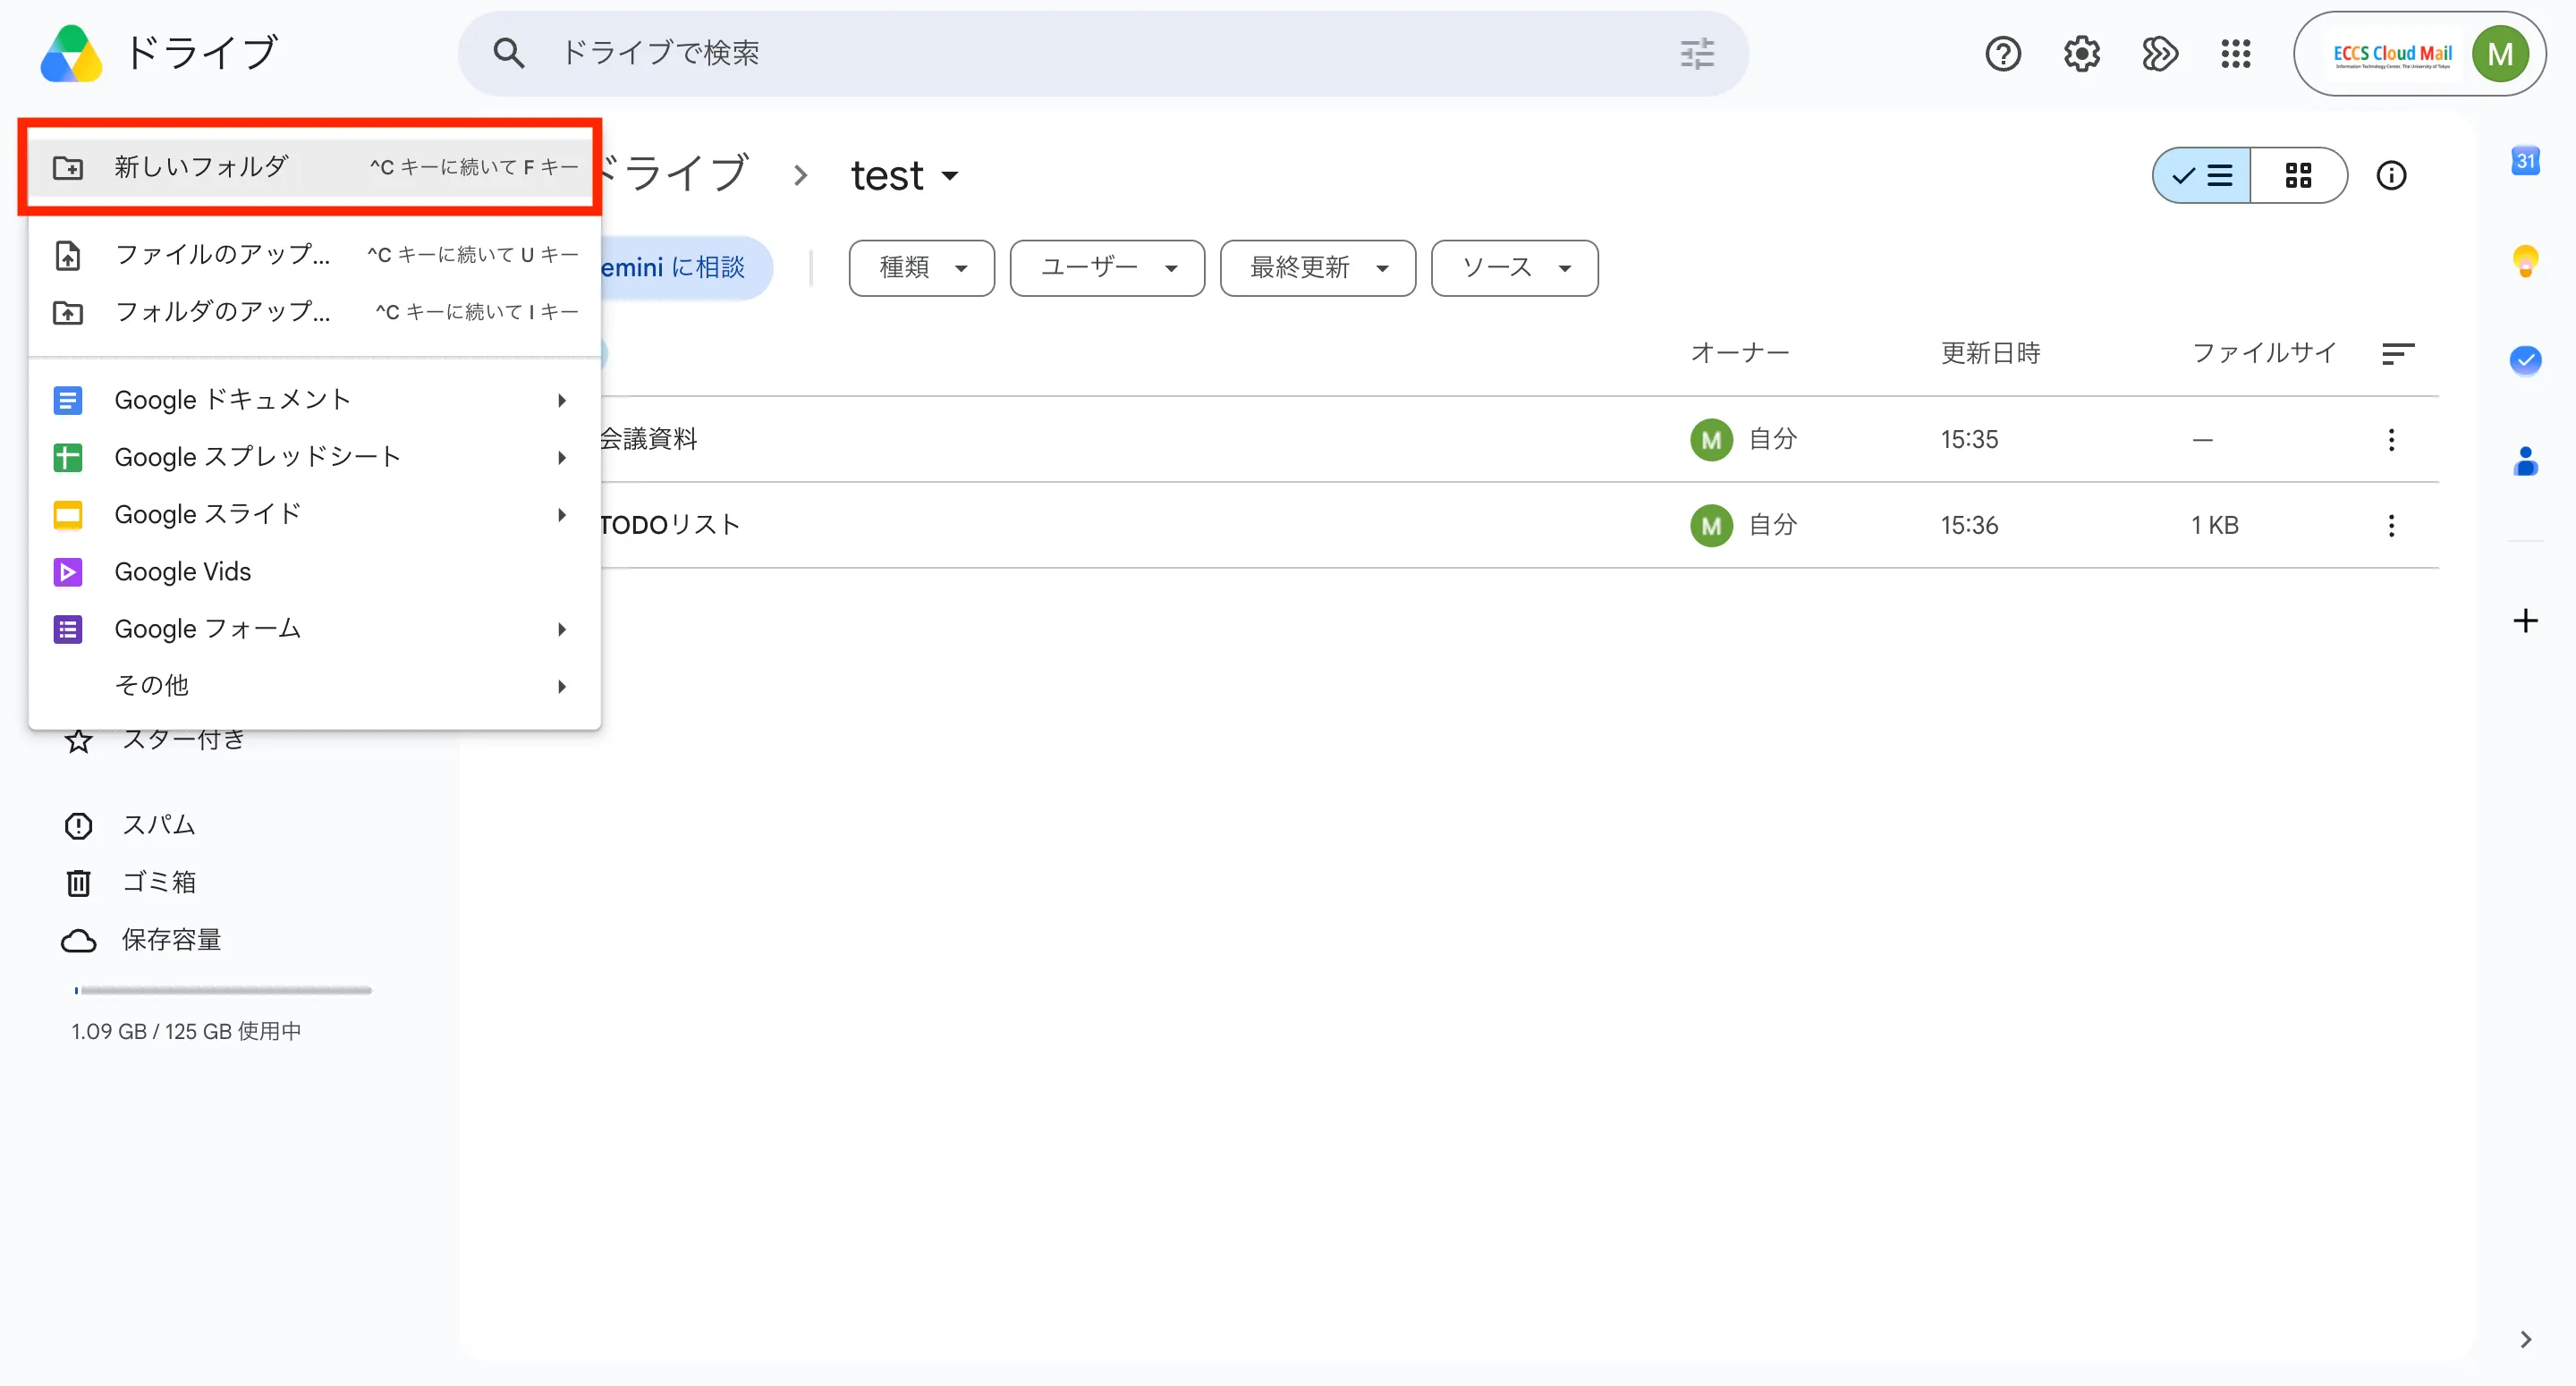Open the Google apps grid

click(2235, 54)
